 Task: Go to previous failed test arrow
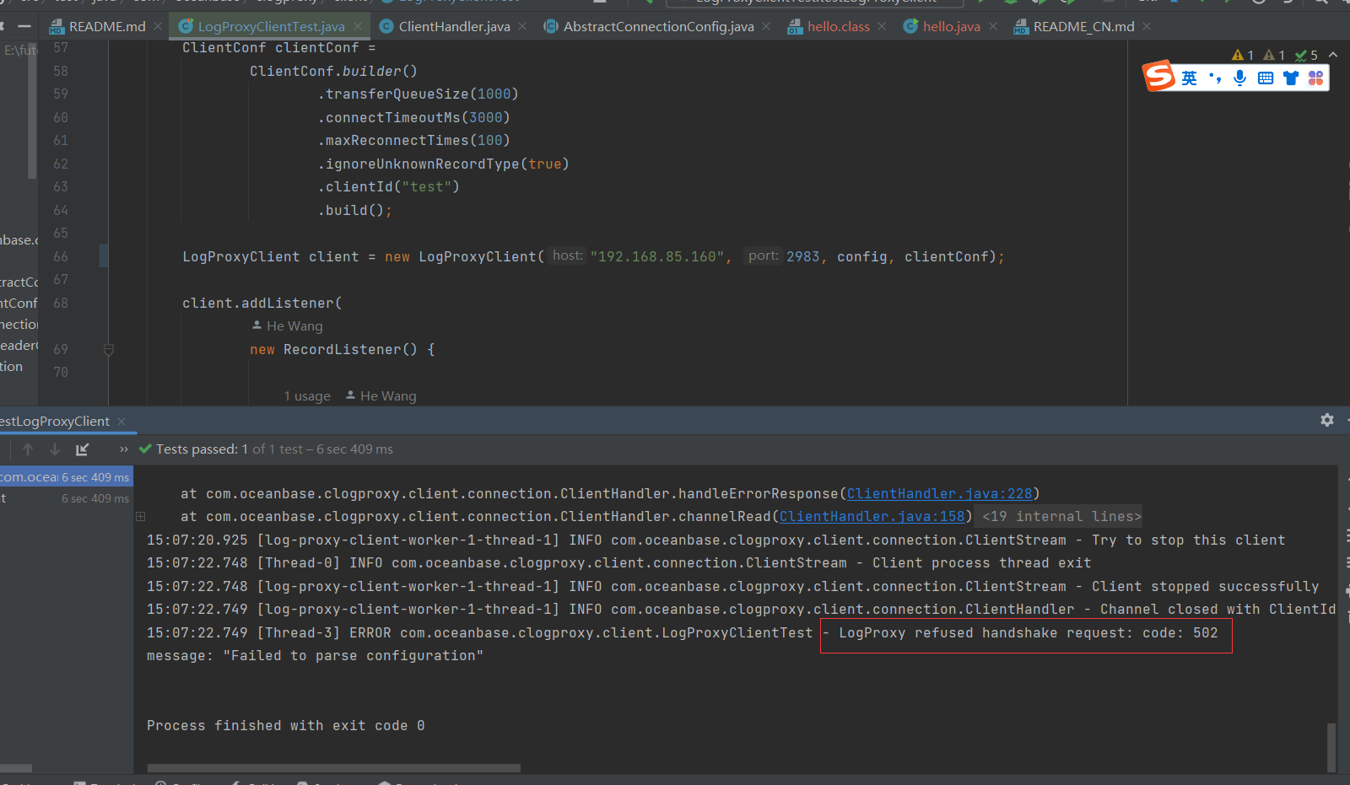point(28,449)
